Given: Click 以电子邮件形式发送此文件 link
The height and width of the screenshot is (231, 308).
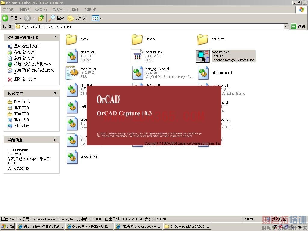Looking at the screenshot, I should pyautogui.click(x=34, y=72).
